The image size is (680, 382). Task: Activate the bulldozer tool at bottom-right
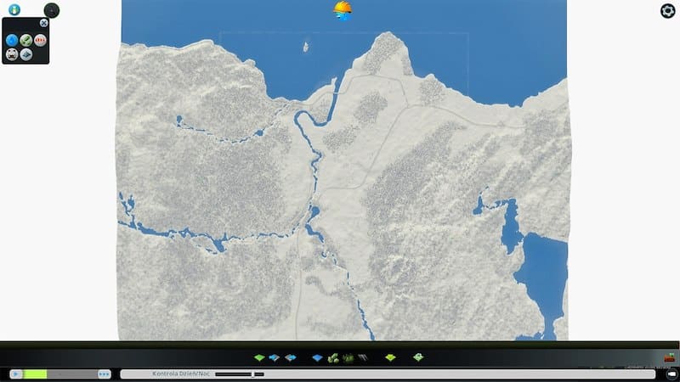668,358
